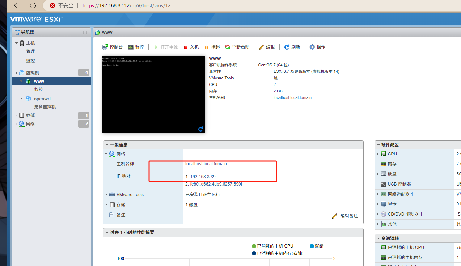Click the VM console preview thumbnail
Image resolution: width=461 pixels, height=266 pixels.
click(153, 94)
